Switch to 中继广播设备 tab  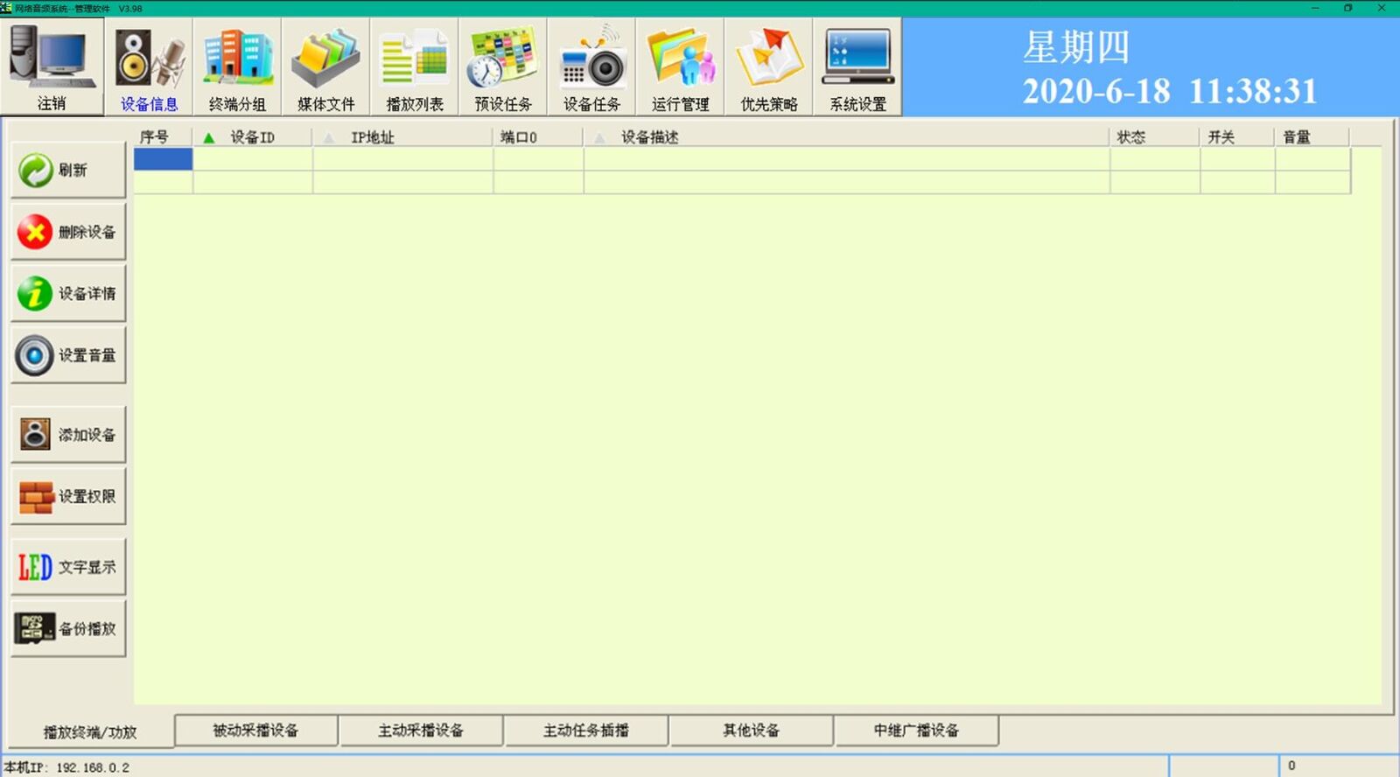(x=917, y=730)
